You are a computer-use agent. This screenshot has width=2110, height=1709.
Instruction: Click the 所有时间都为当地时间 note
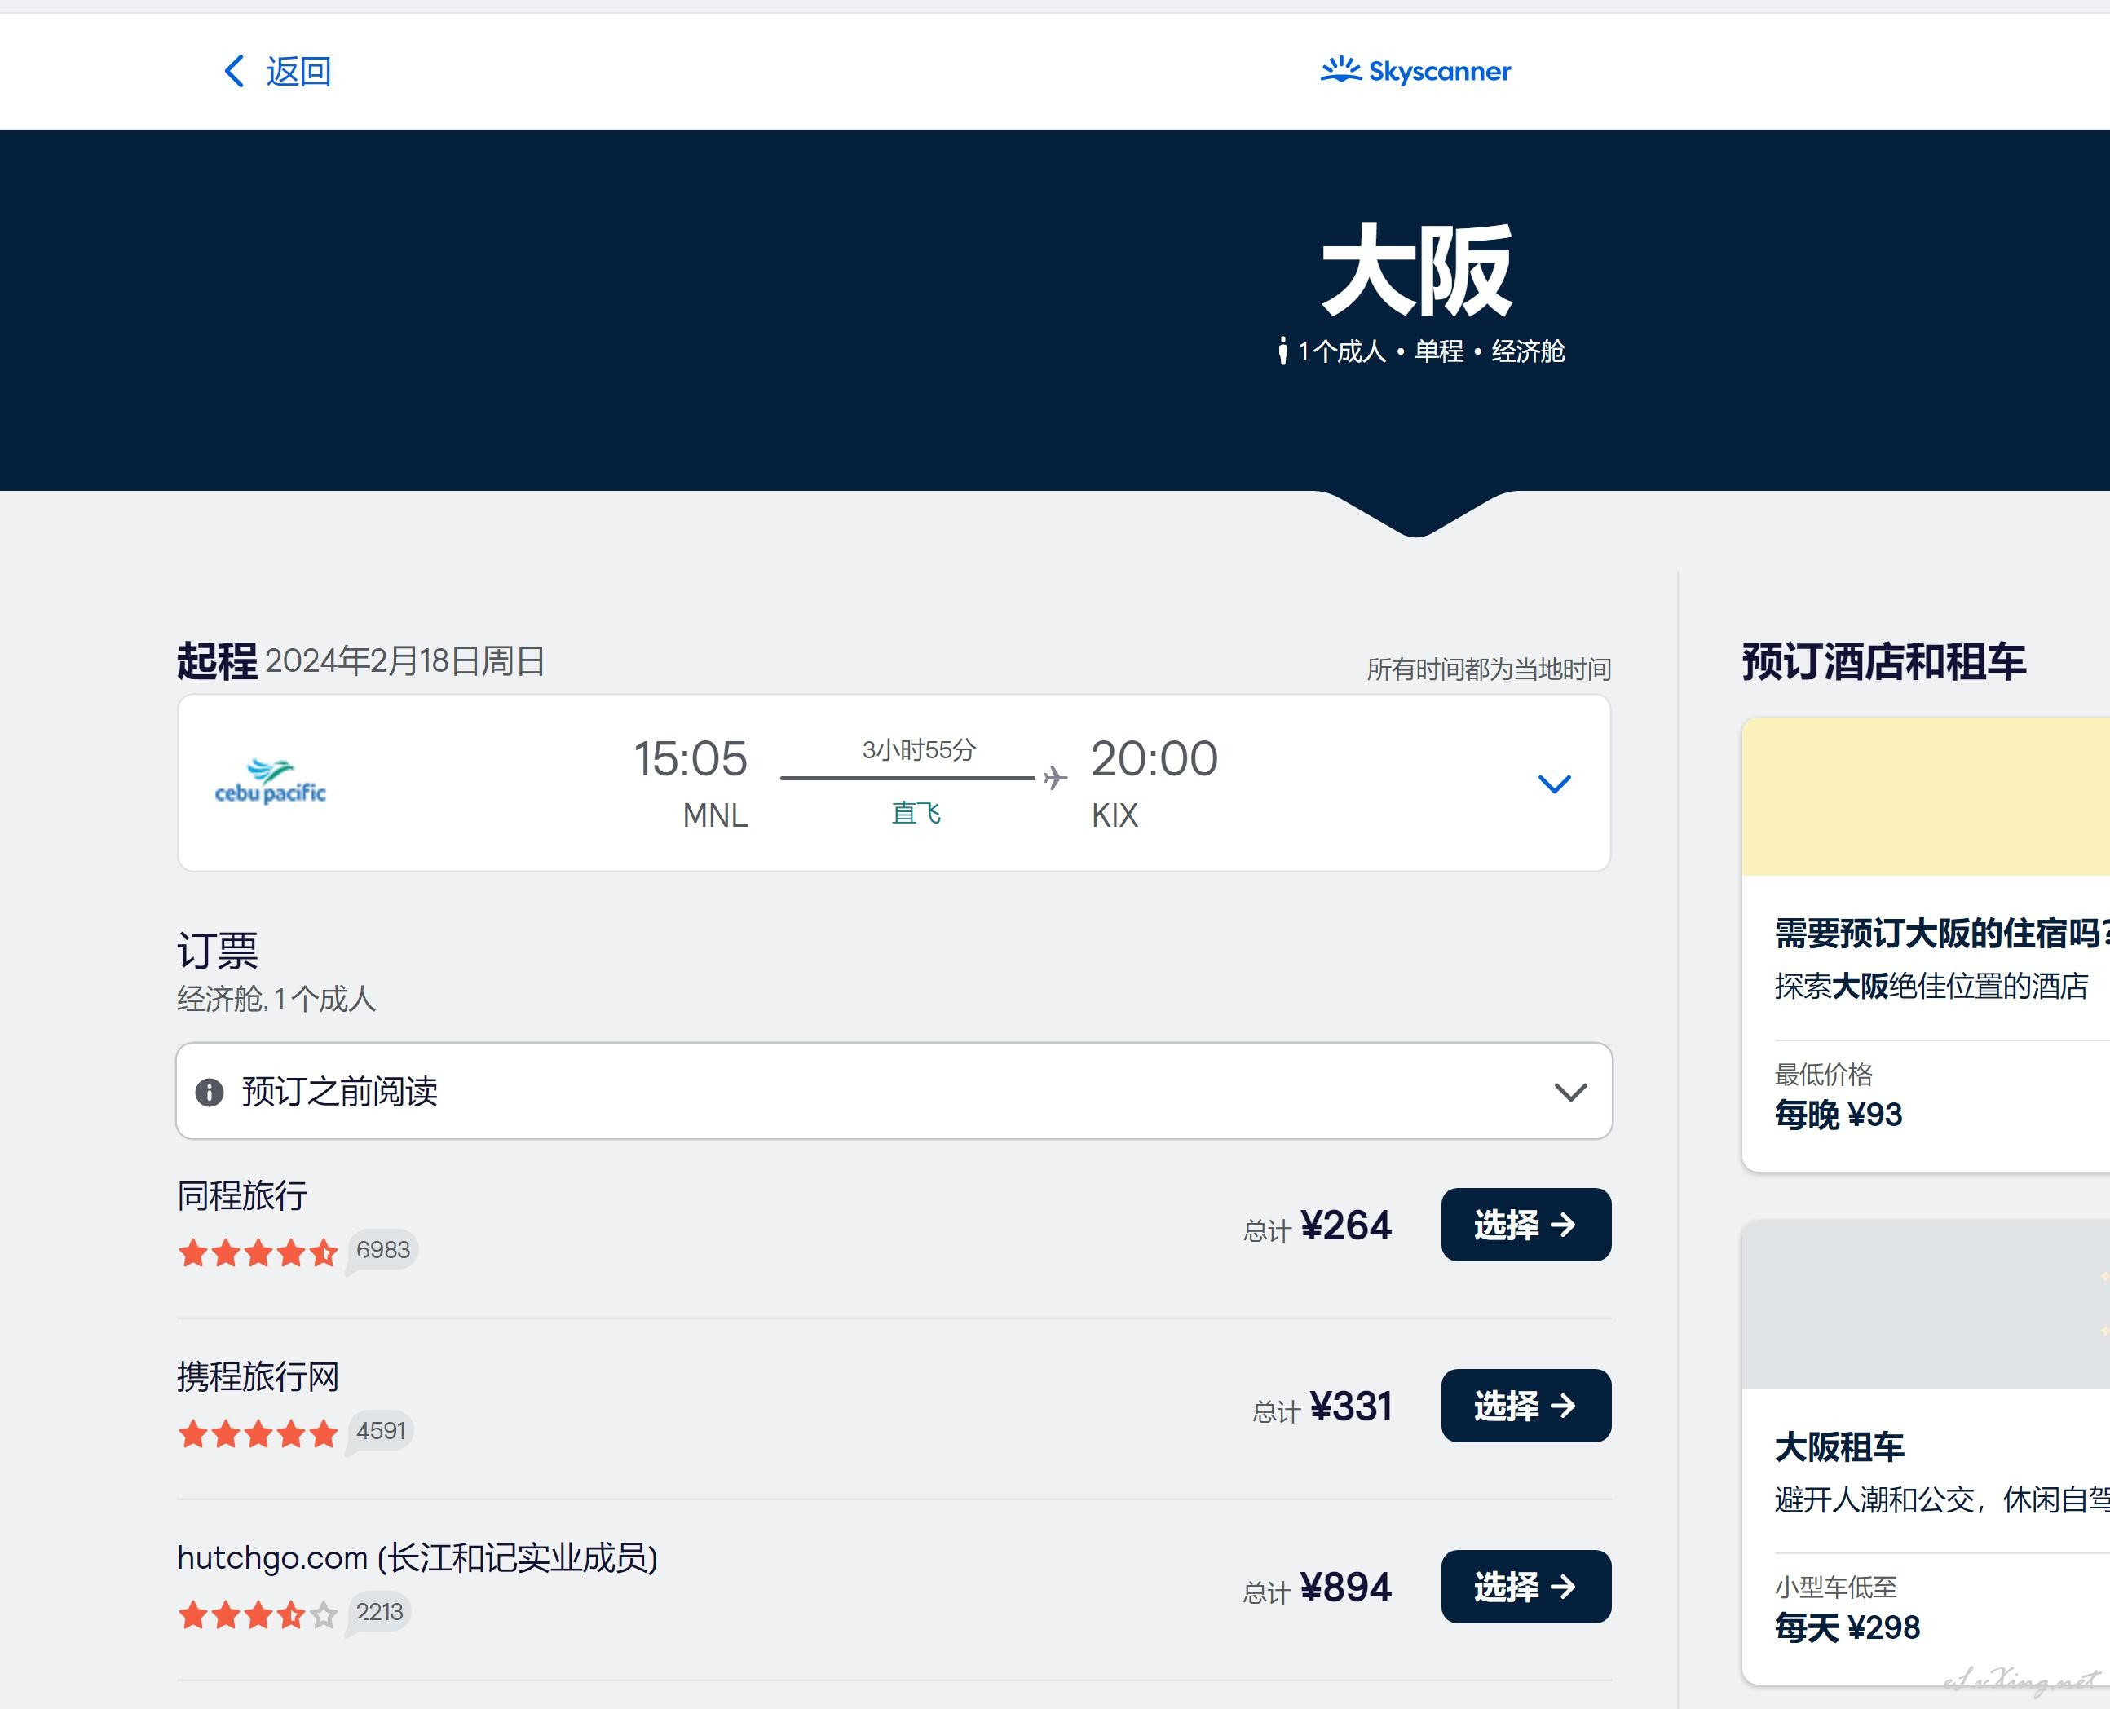tap(1488, 669)
